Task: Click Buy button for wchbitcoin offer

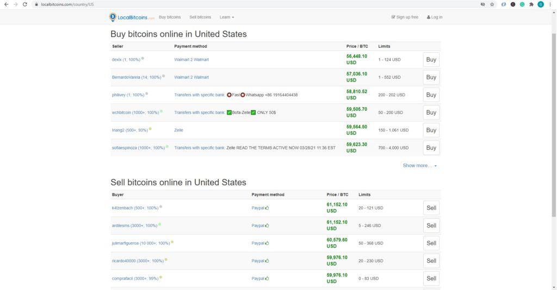Action: (431, 112)
